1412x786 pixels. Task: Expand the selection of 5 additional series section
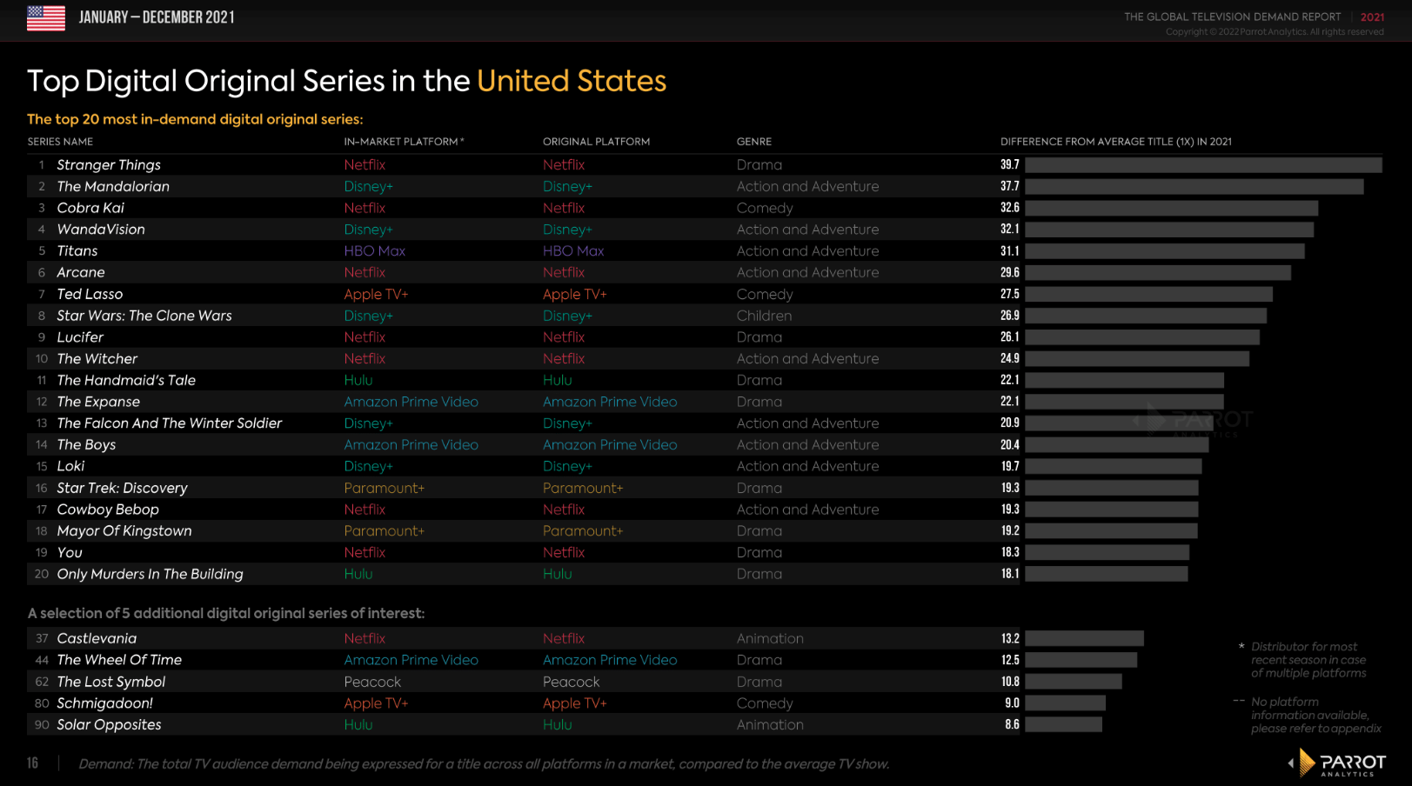226,613
